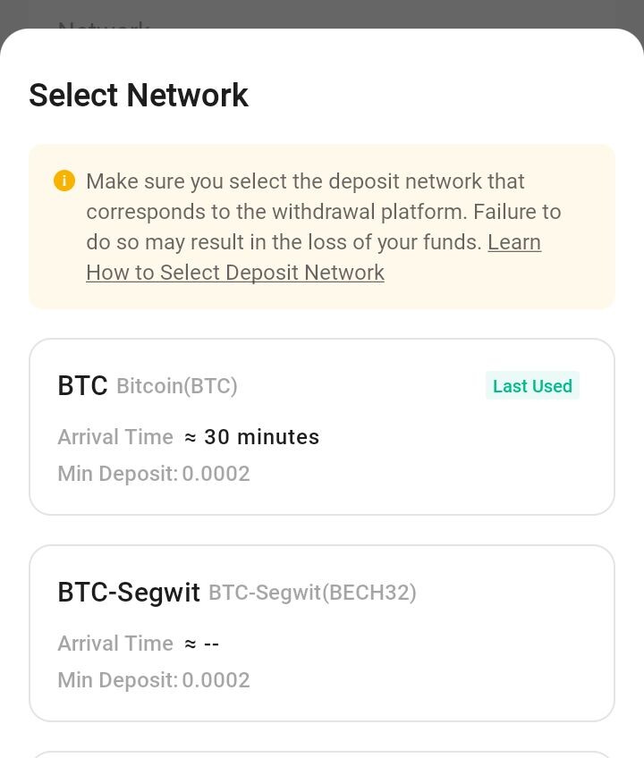Dismiss the sheet via dimmed background at top
This screenshot has height=766, width=644.
(x=322, y=13)
